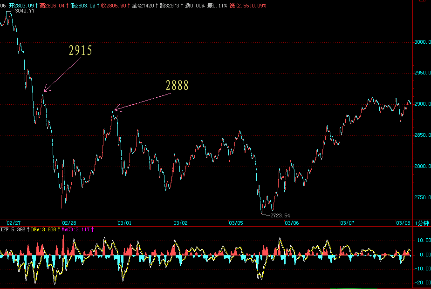Click the pink arrow pointing from 2888
Screen dimensions: 431x289
click(x=143, y=102)
